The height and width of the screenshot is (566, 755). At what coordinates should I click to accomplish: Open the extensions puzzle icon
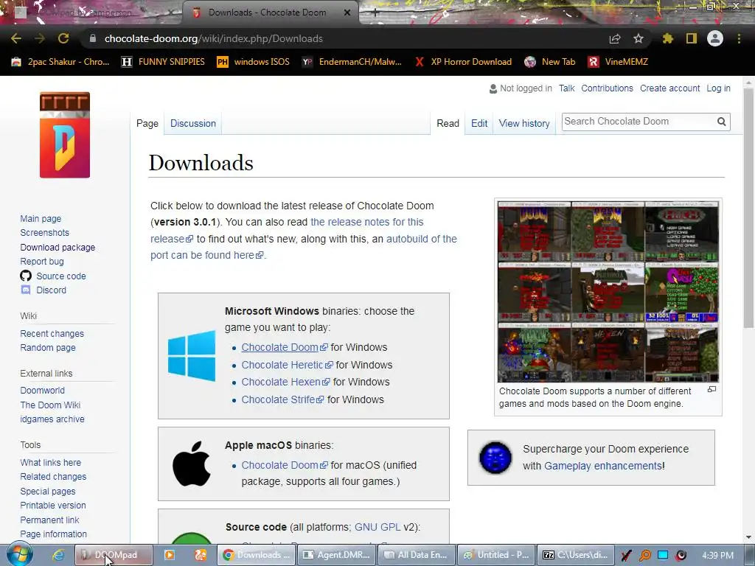click(x=668, y=38)
